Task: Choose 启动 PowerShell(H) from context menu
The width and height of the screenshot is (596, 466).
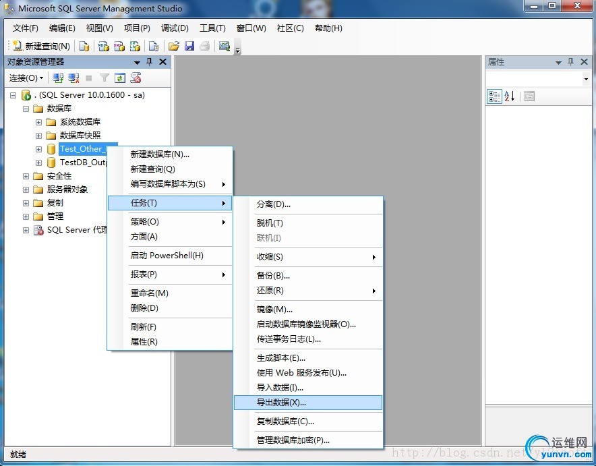Action: 170,256
